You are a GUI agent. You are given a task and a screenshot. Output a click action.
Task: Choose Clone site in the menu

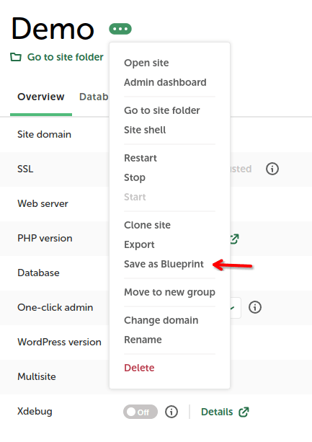(x=147, y=225)
